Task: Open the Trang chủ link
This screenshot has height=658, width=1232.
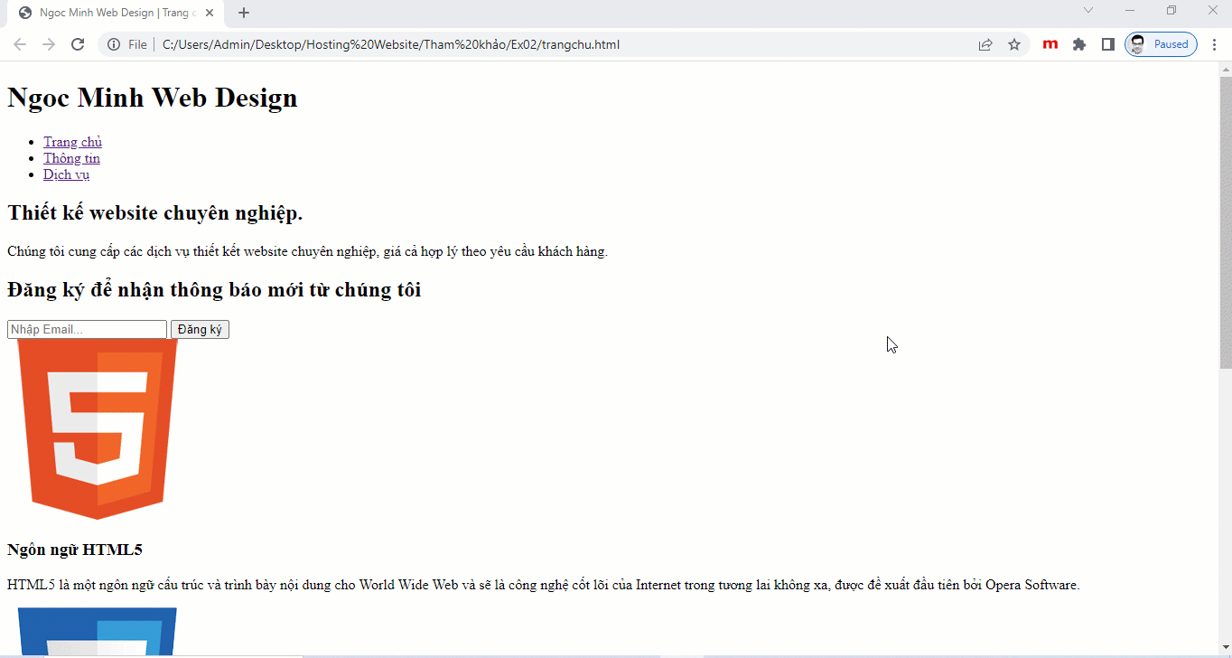Action: tap(72, 142)
